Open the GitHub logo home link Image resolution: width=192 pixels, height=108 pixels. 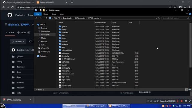(x=10, y=15)
